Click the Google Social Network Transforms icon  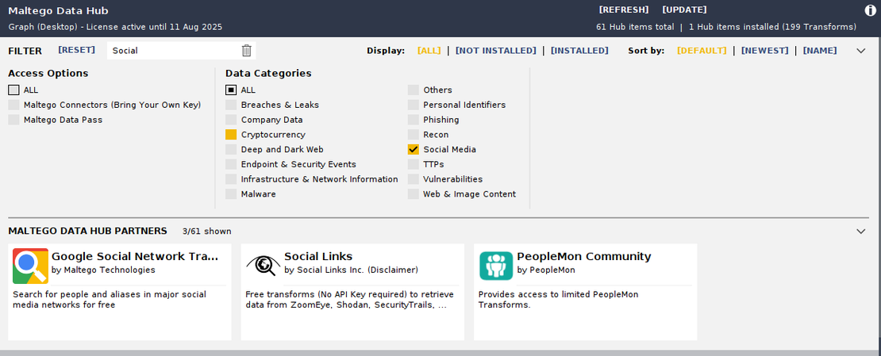[30, 266]
